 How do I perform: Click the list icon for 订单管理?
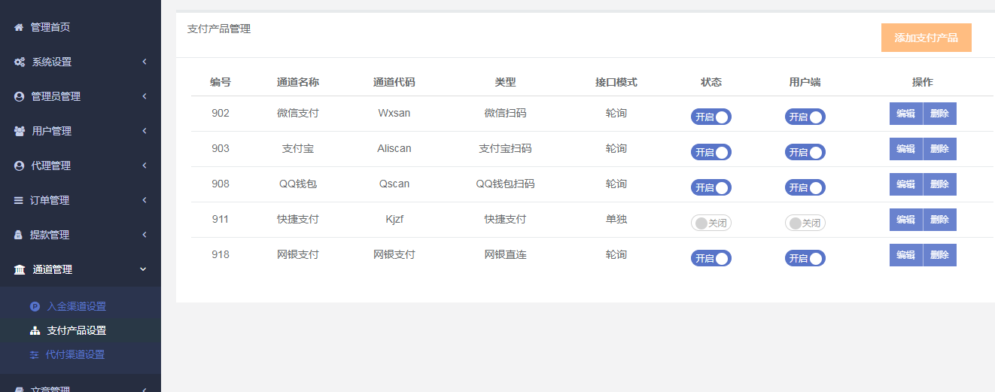[20, 200]
